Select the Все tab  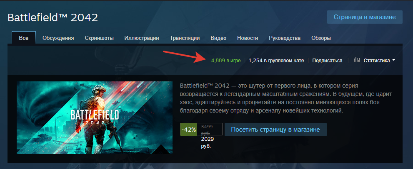pyautogui.click(x=24, y=38)
